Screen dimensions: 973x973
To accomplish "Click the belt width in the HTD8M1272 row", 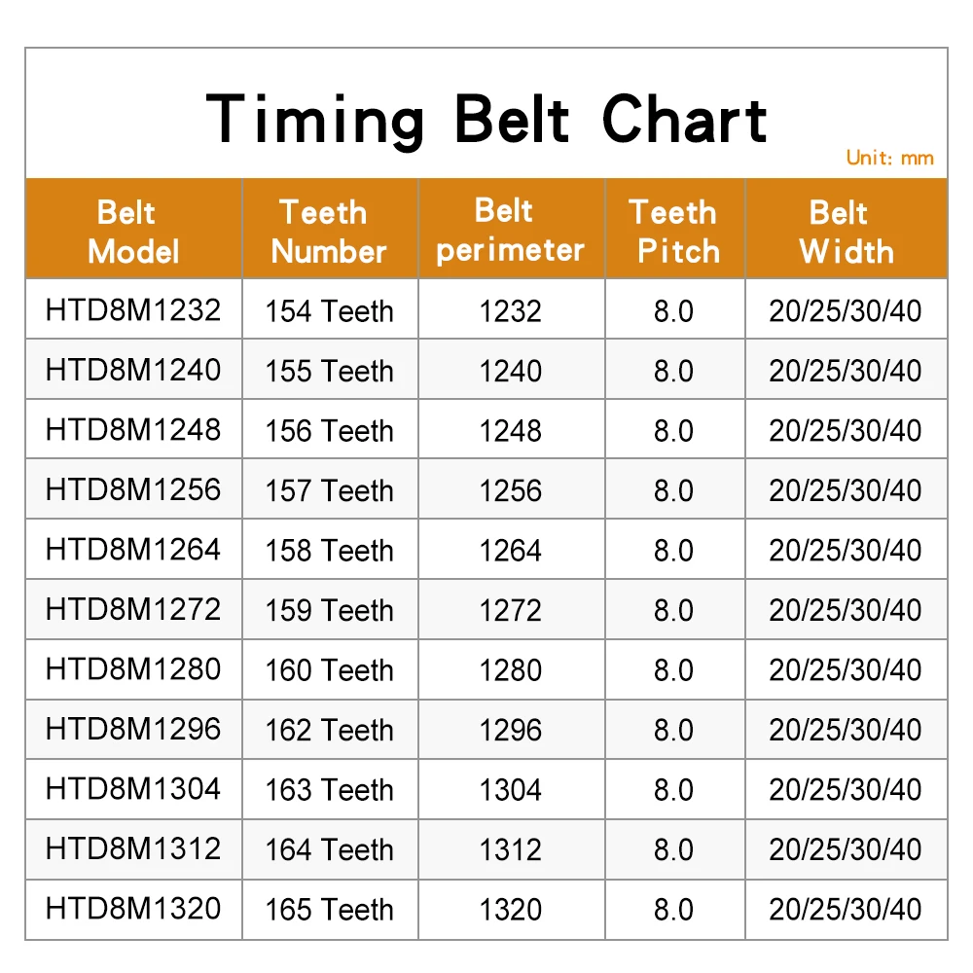I will 846,609.
